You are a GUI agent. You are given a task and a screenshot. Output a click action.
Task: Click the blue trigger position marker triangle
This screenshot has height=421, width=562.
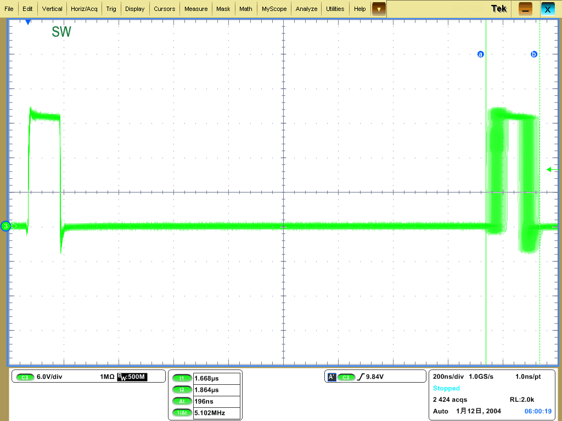pos(28,22)
